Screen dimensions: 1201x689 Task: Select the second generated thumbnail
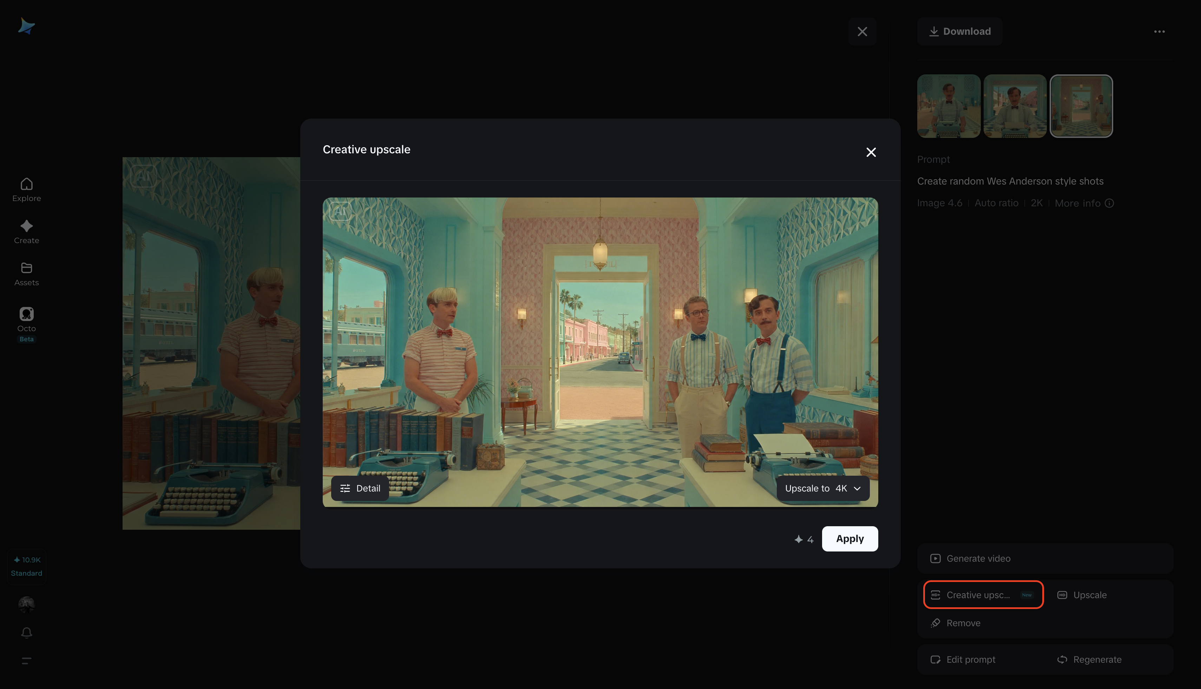(x=1015, y=106)
